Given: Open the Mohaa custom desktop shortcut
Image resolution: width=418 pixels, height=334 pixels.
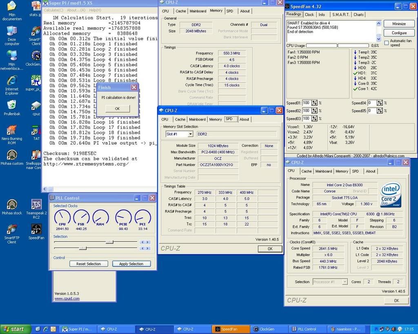Looking at the screenshot, I should pos(12,158).
